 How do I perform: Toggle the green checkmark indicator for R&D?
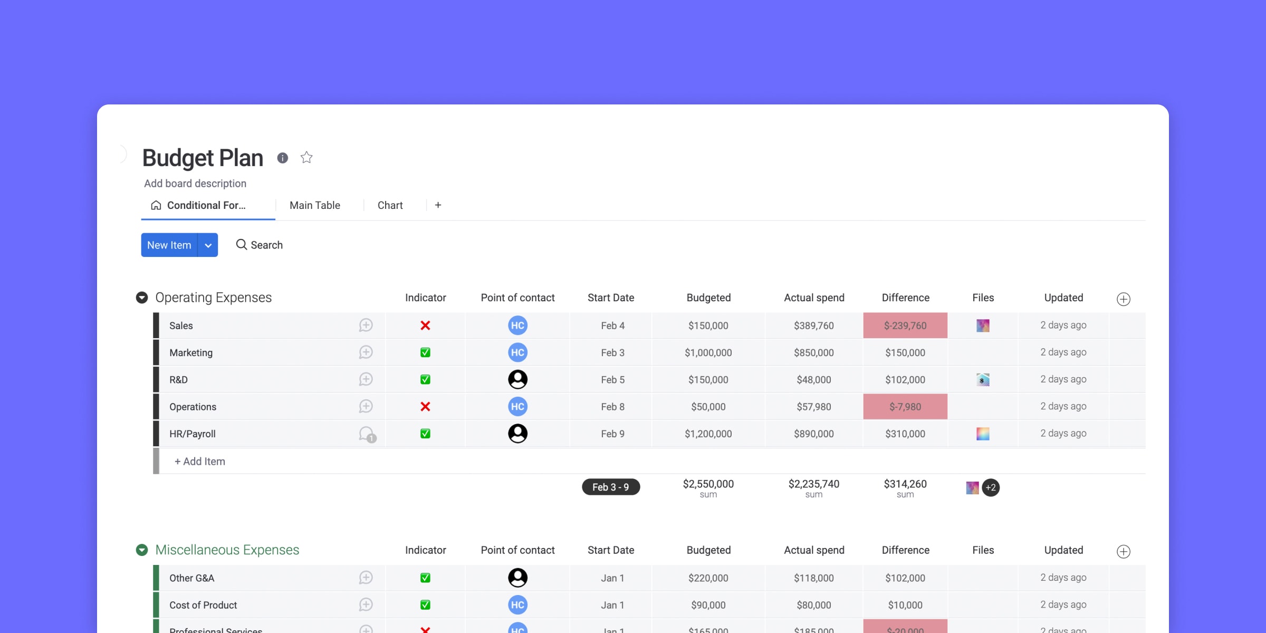point(425,379)
